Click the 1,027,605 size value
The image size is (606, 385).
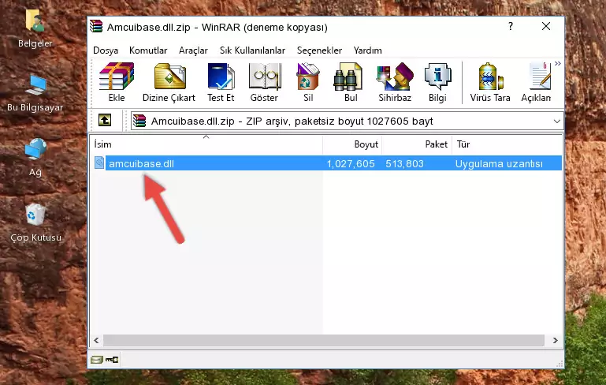(x=351, y=163)
